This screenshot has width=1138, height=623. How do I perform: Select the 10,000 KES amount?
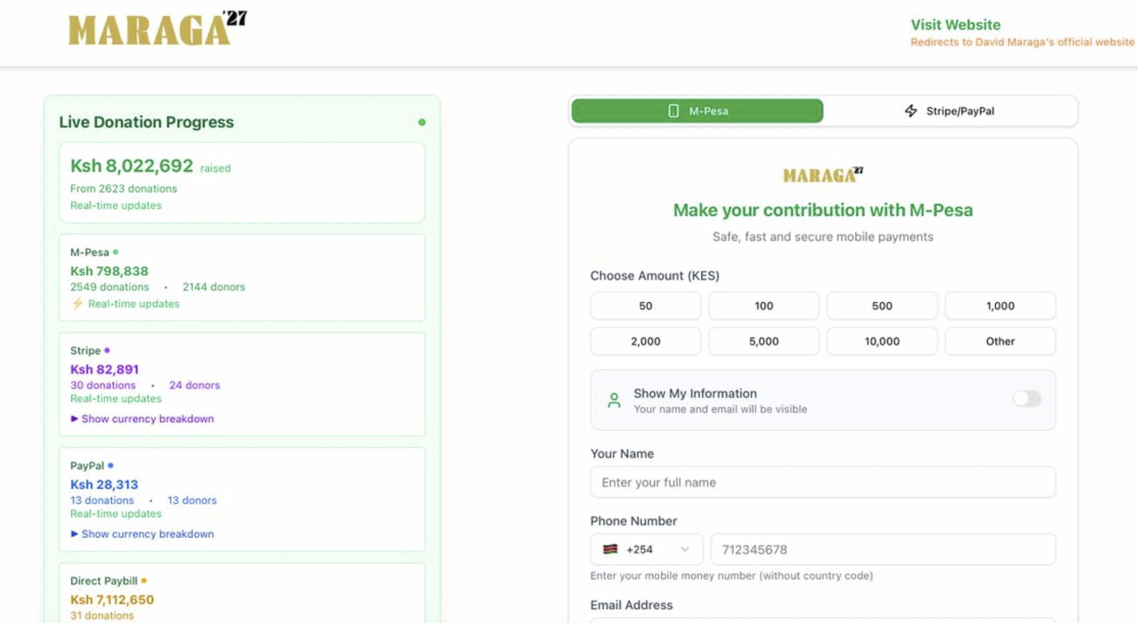(x=882, y=341)
